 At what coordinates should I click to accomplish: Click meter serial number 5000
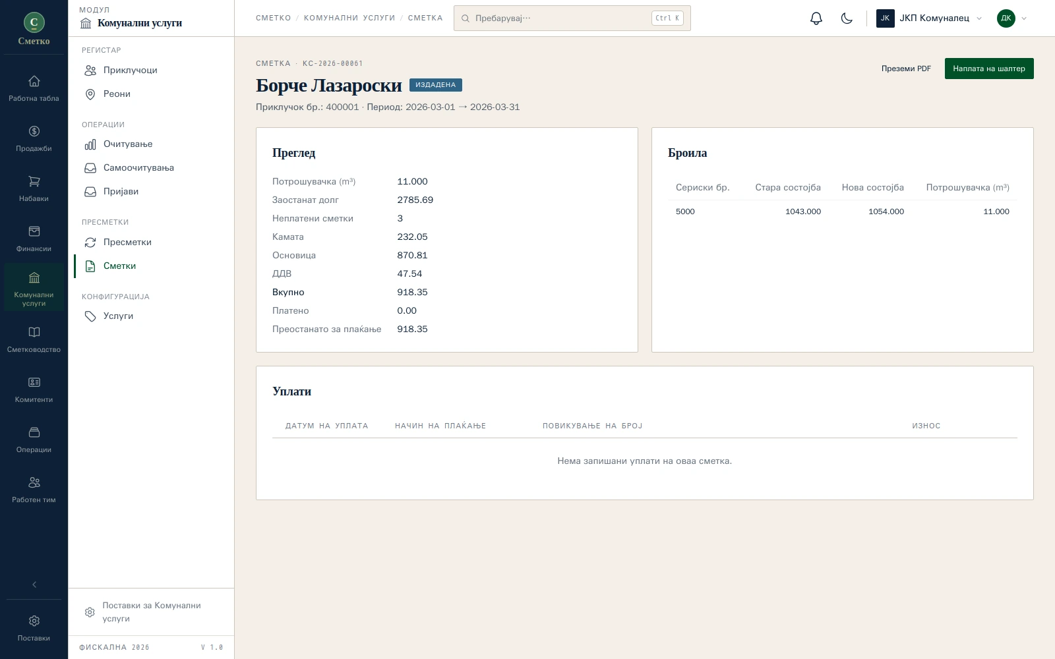point(685,212)
